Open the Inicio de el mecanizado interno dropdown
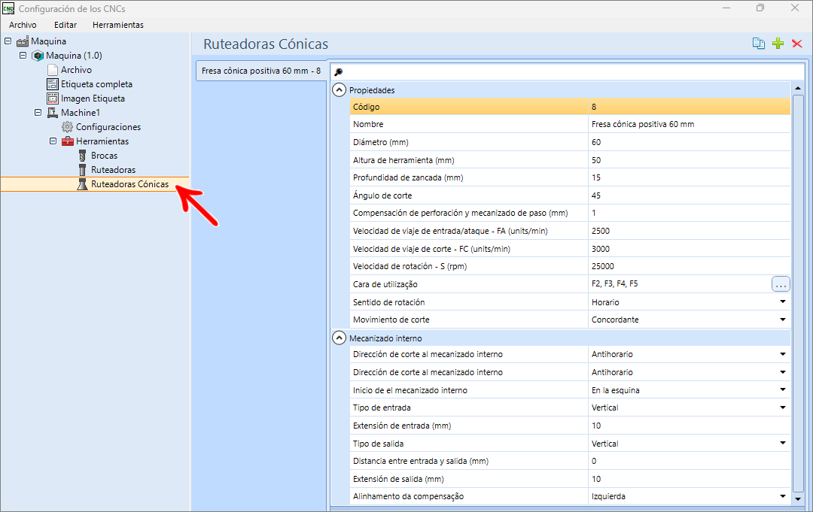 (782, 389)
